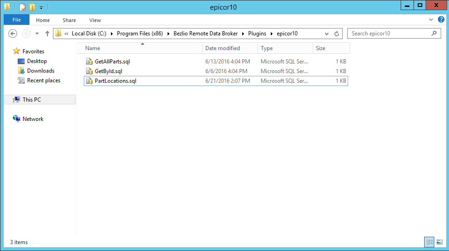The height and width of the screenshot is (251, 449).
Task: Open Recent places in navigation pane
Action: click(44, 80)
